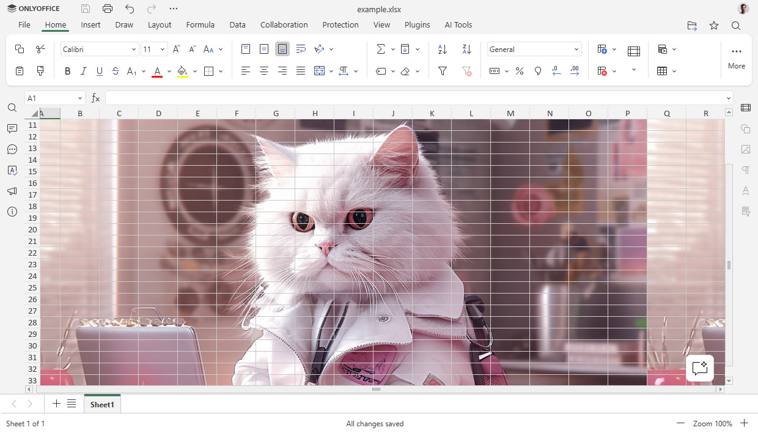Open the summation function dropdown arrow
The image size is (758, 433).
coord(392,49)
